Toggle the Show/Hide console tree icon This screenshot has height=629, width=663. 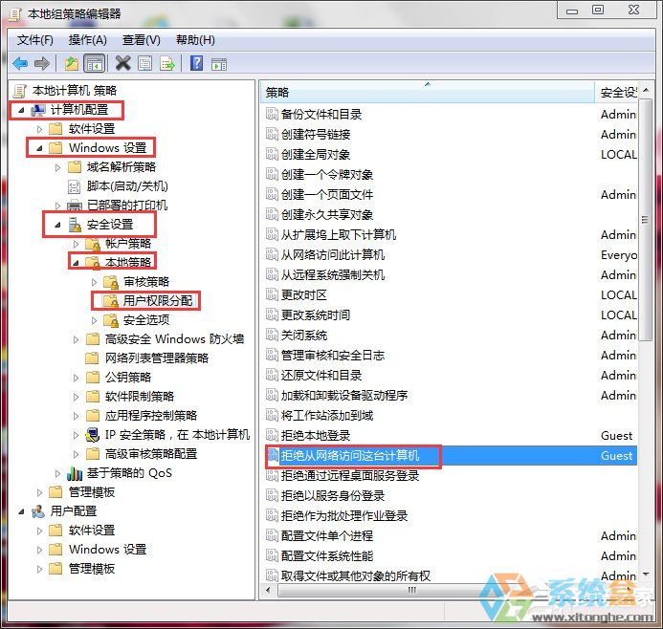(95, 64)
